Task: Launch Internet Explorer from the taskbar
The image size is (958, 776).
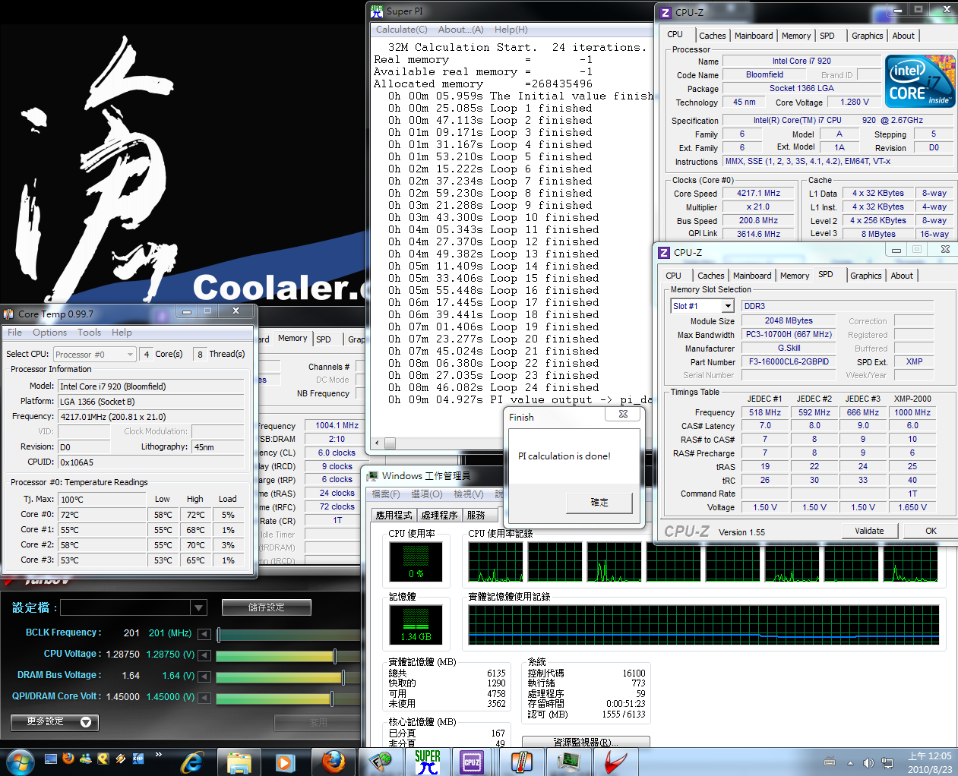Action: point(191,762)
